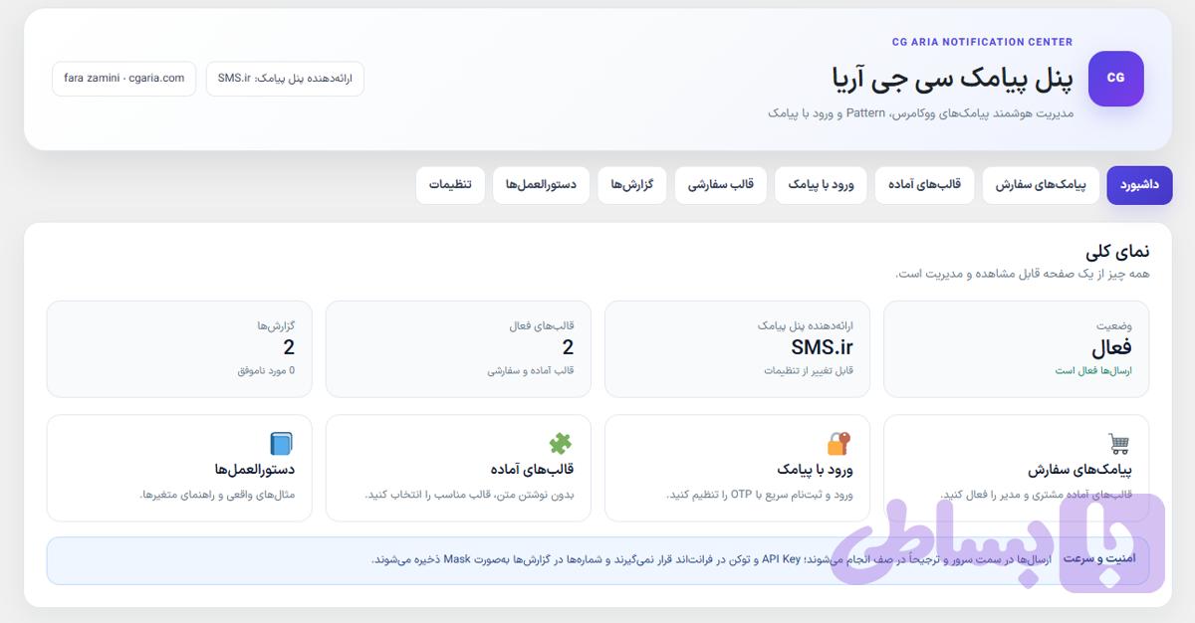Click the امنیت و سرعت notice label
This screenshot has height=623, width=1195.
coord(1098,559)
